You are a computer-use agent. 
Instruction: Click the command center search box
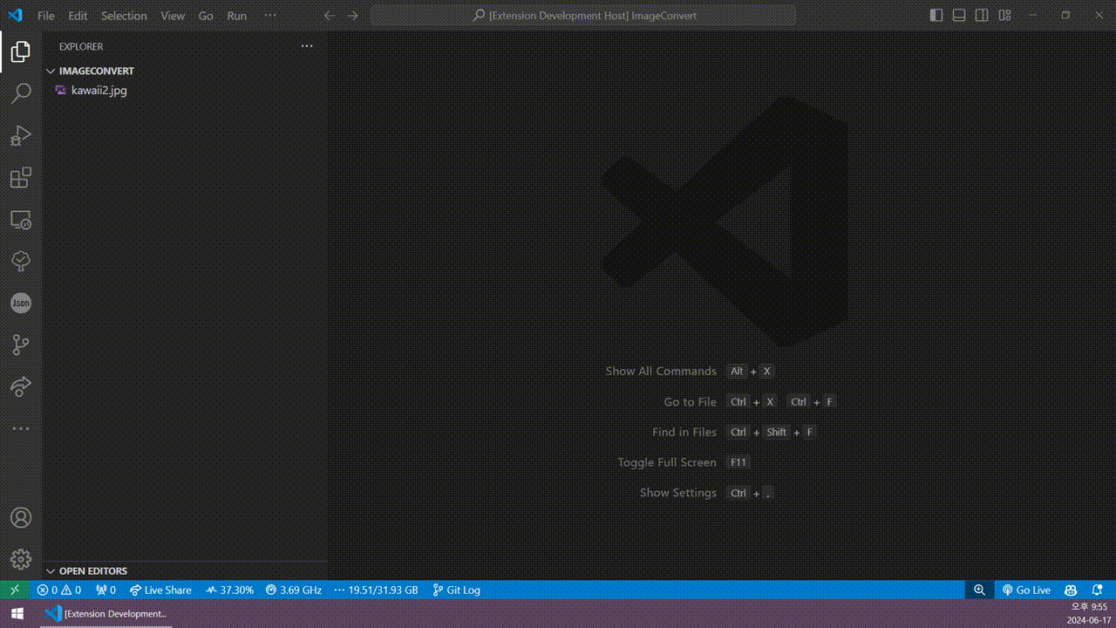[x=583, y=16]
